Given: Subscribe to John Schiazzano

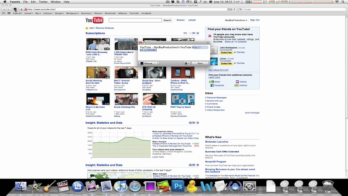Looking at the screenshot, I should click(226, 53).
